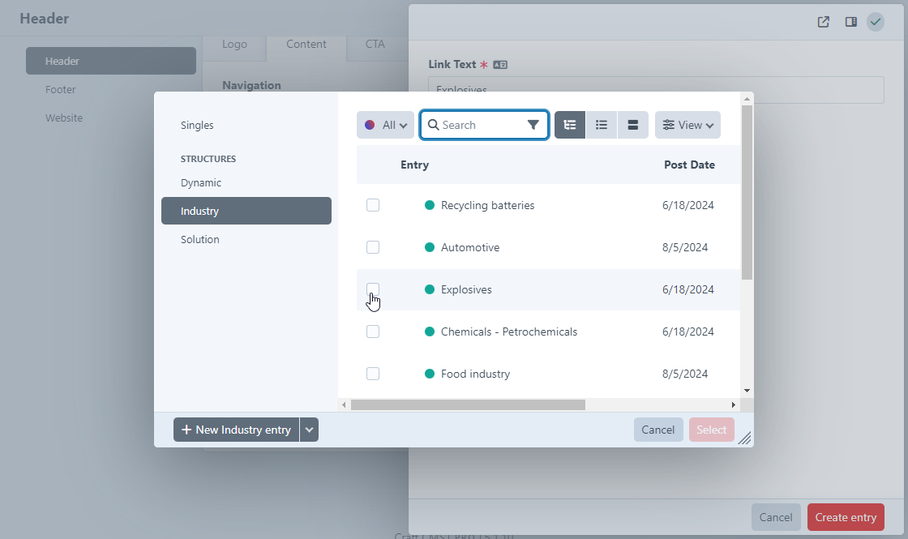This screenshot has width=908, height=539.
Task: Click the translatable icon beside Link Text
Action: pyautogui.click(x=500, y=65)
